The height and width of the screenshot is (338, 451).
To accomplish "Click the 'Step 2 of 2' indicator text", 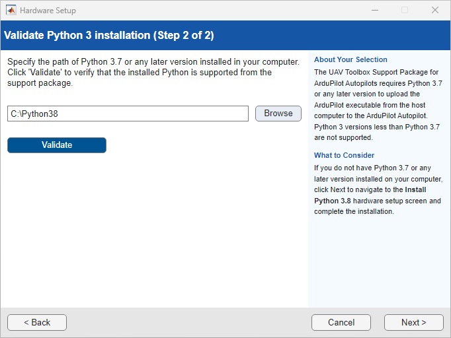I will point(183,36).
